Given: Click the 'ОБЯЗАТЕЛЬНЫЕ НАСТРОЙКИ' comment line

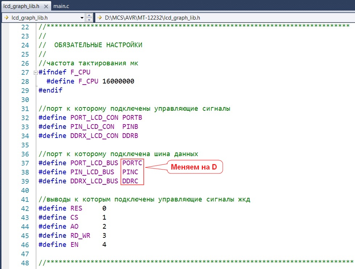Looking at the screenshot, I should 98,45.
